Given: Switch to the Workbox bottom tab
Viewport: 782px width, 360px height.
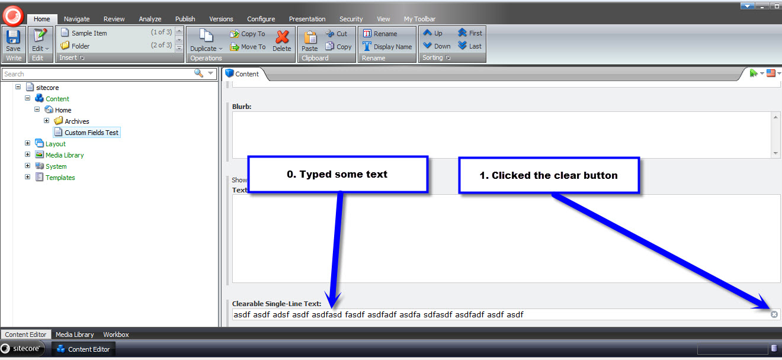Looking at the screenshot, I should pos(116,335).
